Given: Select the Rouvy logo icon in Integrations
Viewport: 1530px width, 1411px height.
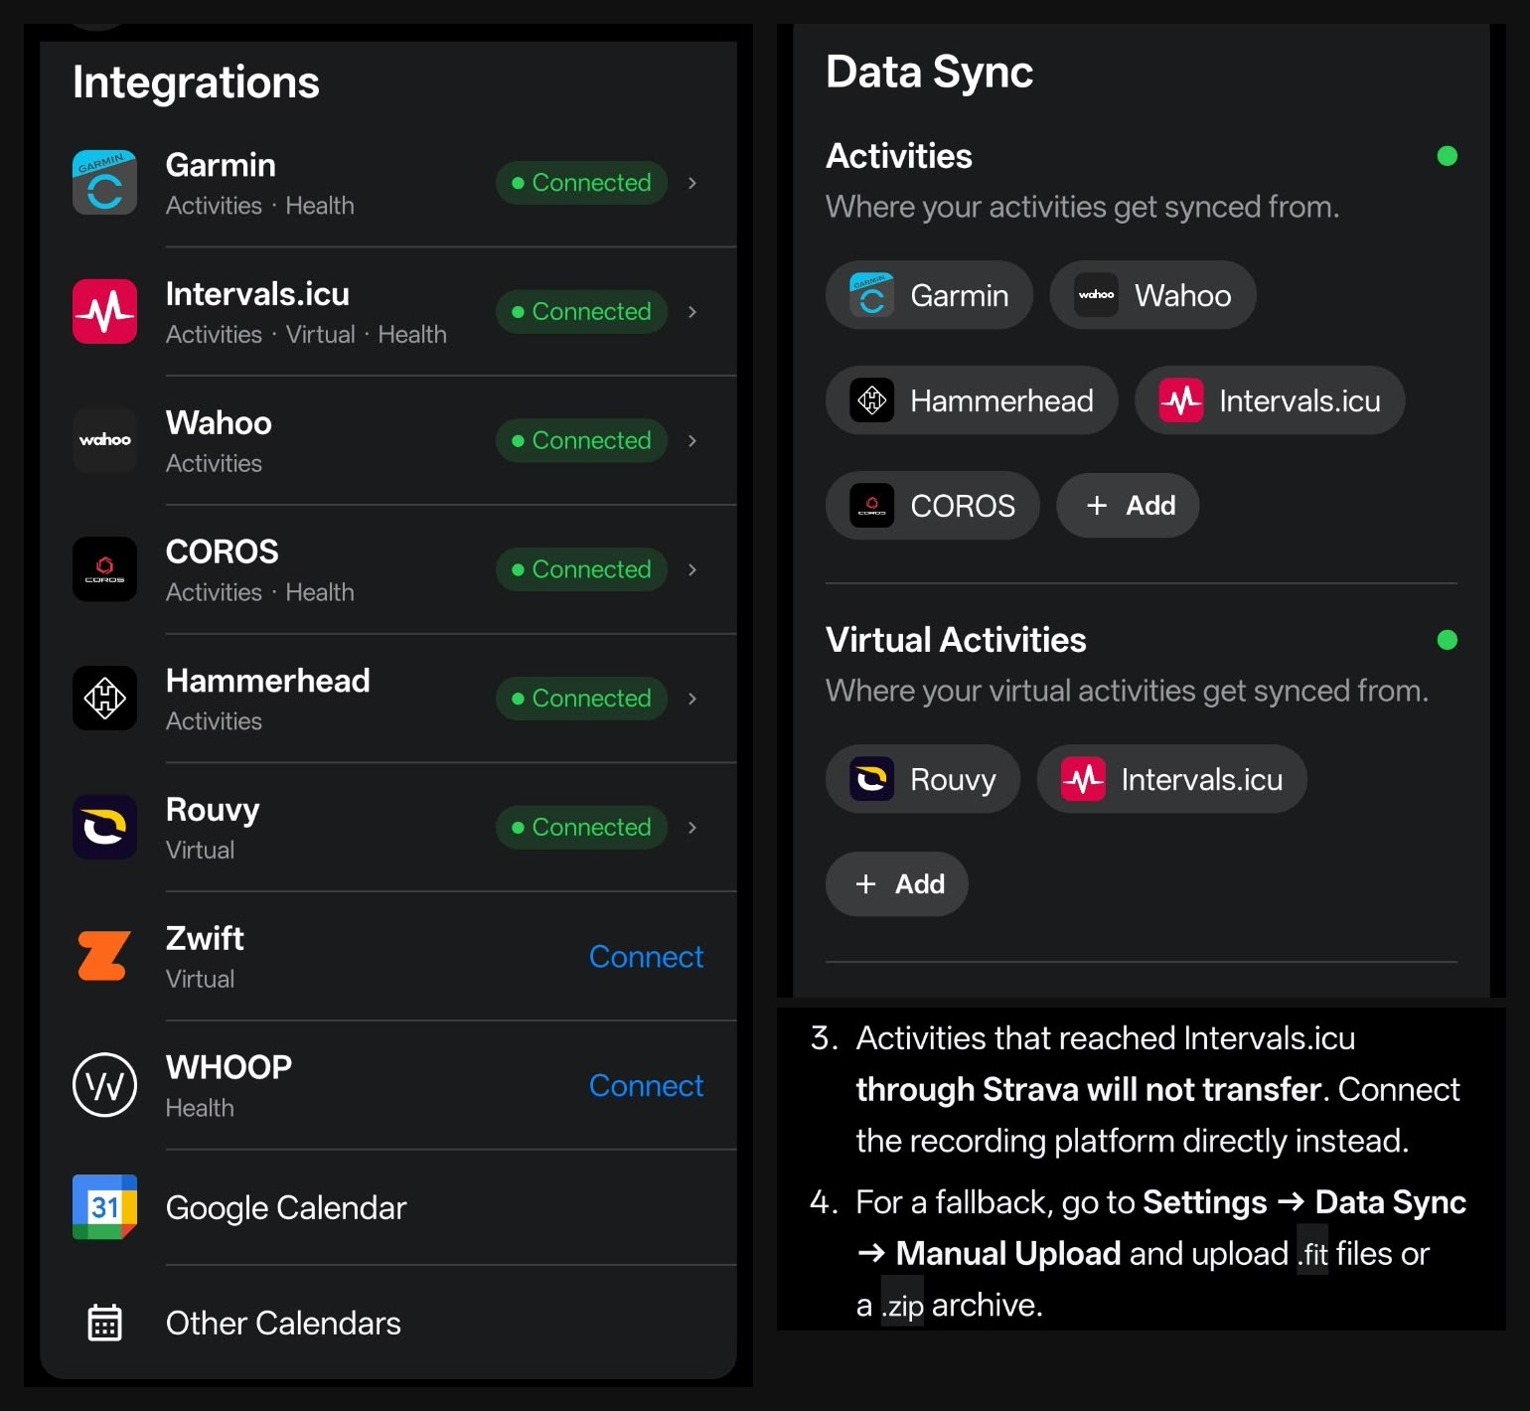Looking at the screenshot, I should click(x=104, y=827).
